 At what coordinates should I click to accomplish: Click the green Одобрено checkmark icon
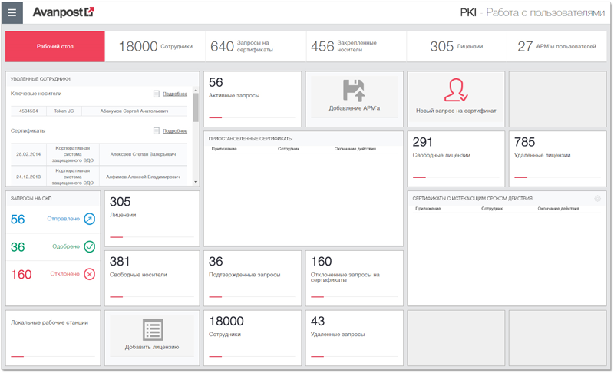(x=89, y=246)
